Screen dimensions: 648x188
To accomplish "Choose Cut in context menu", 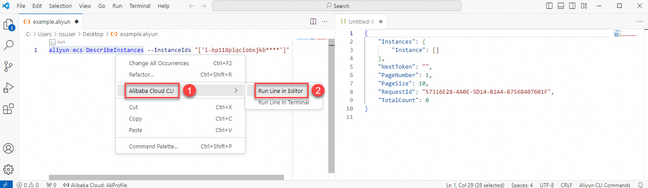I will coord(180,107).
